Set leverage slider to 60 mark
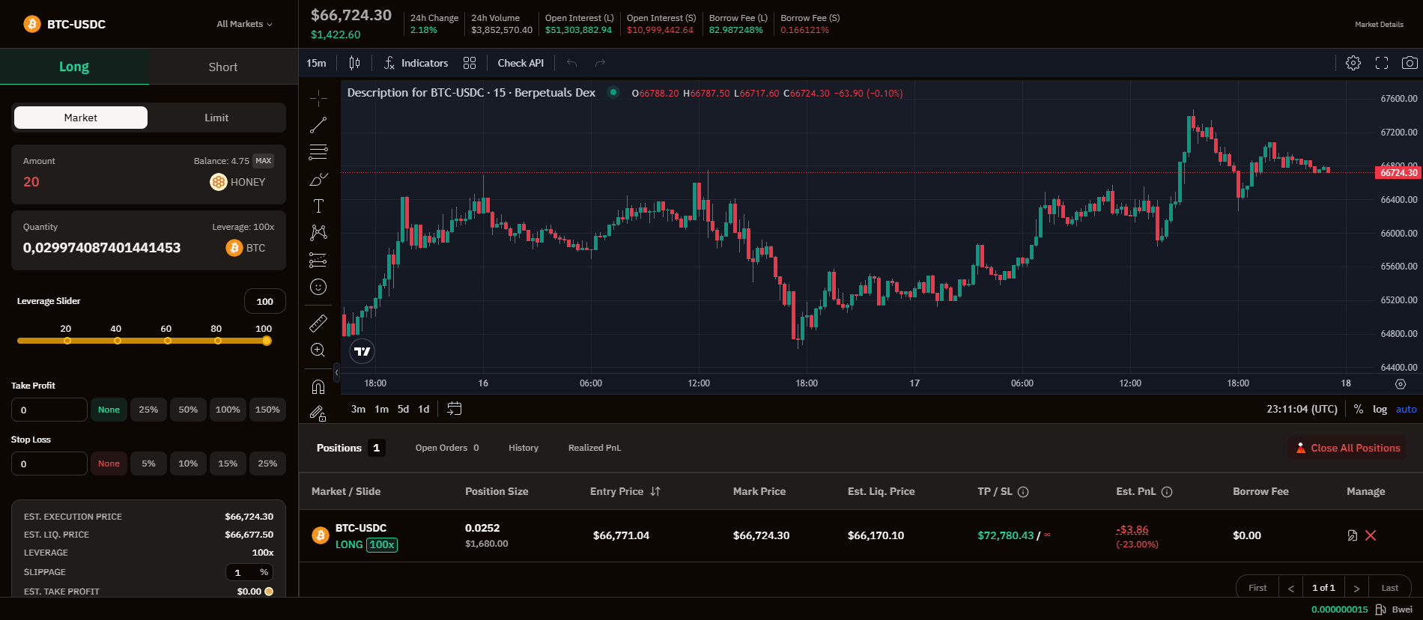 point(167,341)
